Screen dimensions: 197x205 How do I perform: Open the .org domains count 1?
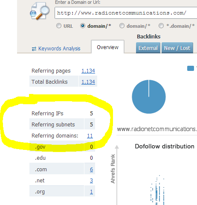point(91,192)
